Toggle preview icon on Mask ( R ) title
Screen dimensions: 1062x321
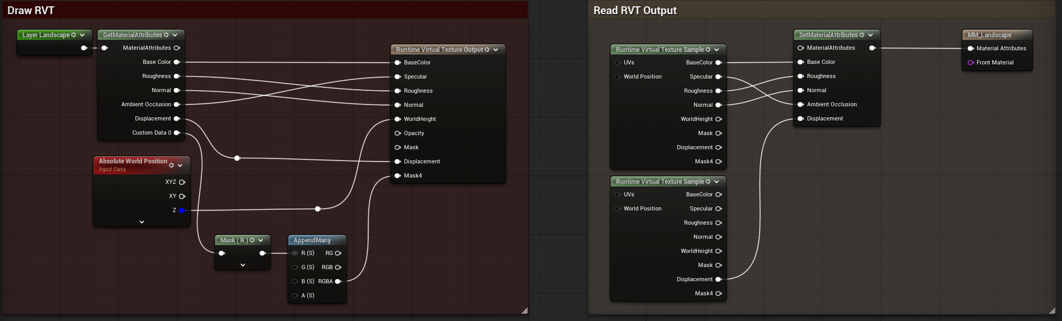[252, 240]
